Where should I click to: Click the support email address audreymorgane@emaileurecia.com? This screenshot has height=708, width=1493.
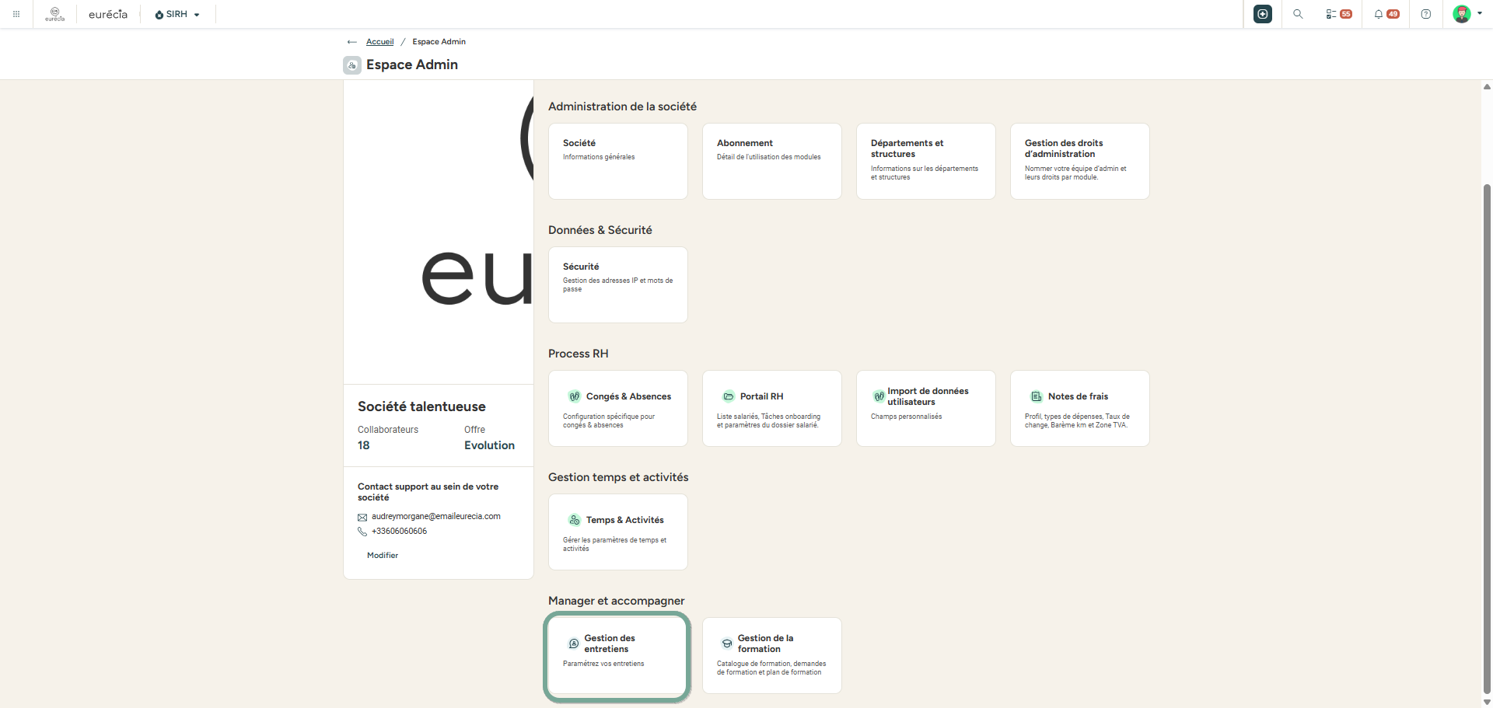coord(436,516)
